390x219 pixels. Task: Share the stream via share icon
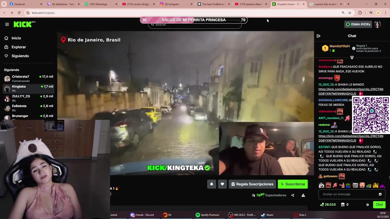292,195
